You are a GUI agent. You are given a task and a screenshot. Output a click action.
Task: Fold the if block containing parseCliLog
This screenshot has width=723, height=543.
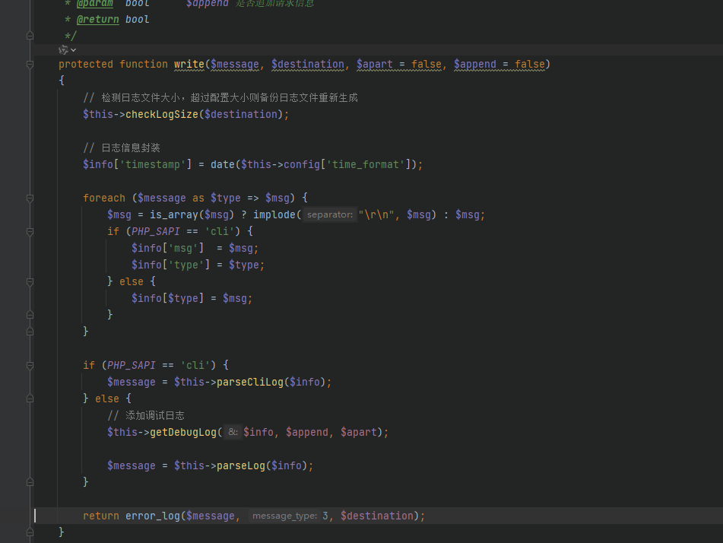point(30,366)
